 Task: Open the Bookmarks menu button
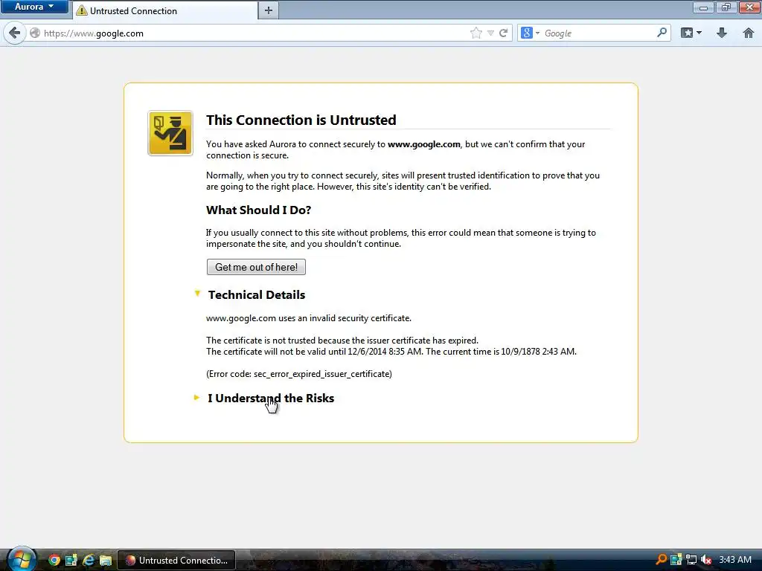[x=691, y=33]
